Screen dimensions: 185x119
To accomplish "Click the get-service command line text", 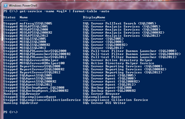I will (64, 11).
